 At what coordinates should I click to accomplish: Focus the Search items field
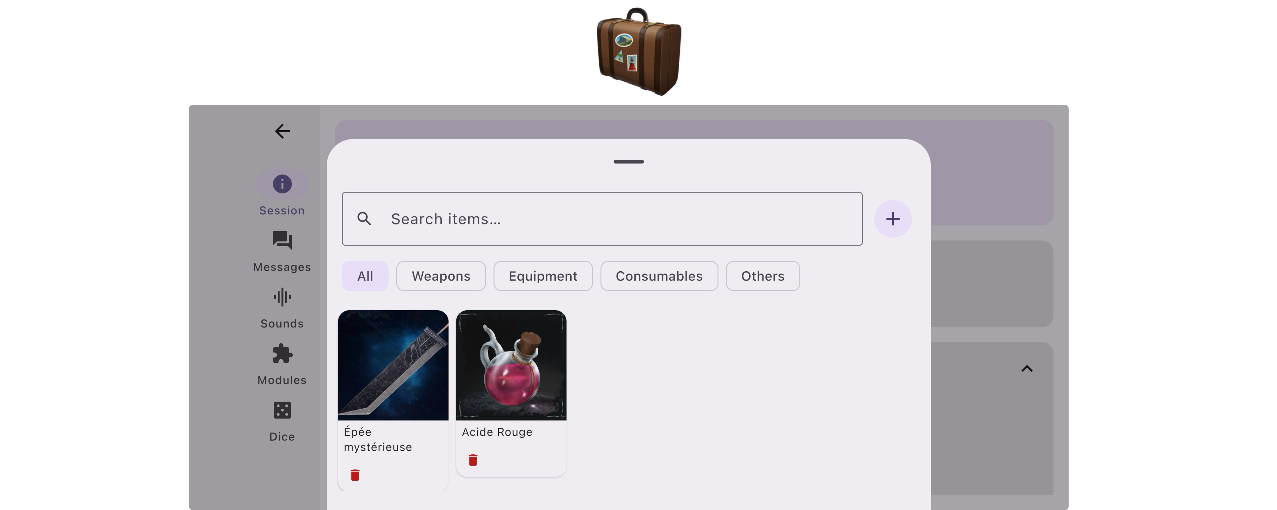602,219
